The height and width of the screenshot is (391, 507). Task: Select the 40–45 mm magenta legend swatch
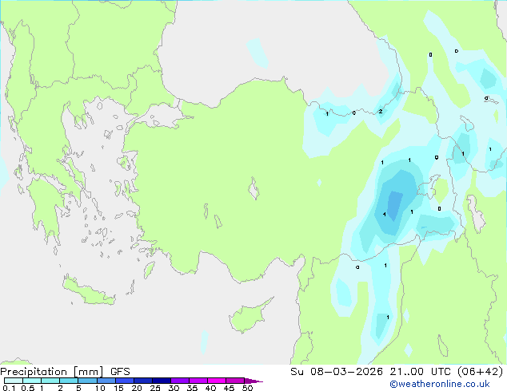[217, 381]
